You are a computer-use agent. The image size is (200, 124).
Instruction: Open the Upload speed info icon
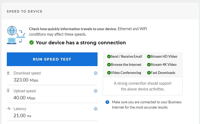coord(96,91)
